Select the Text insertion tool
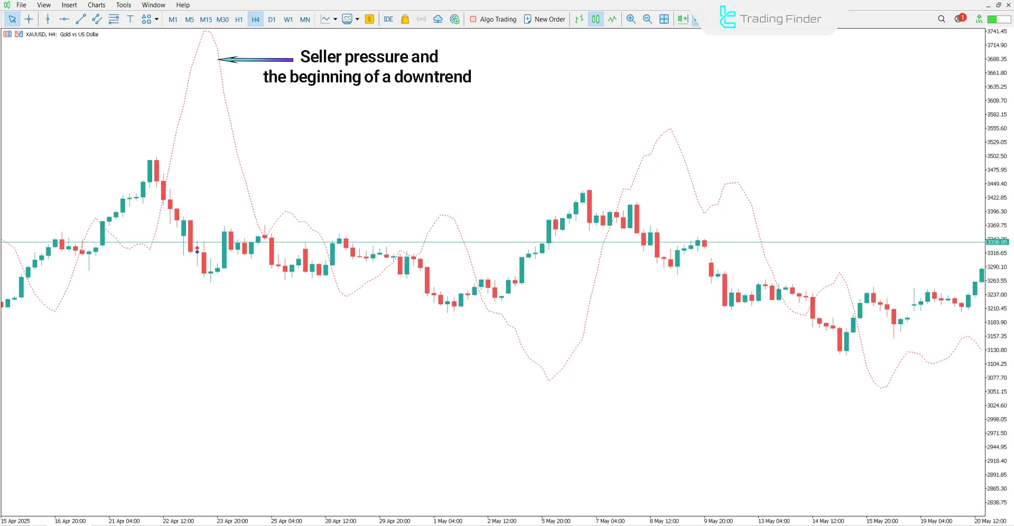The height and width of the screenshot is (526, 1014). coord(130,19)
